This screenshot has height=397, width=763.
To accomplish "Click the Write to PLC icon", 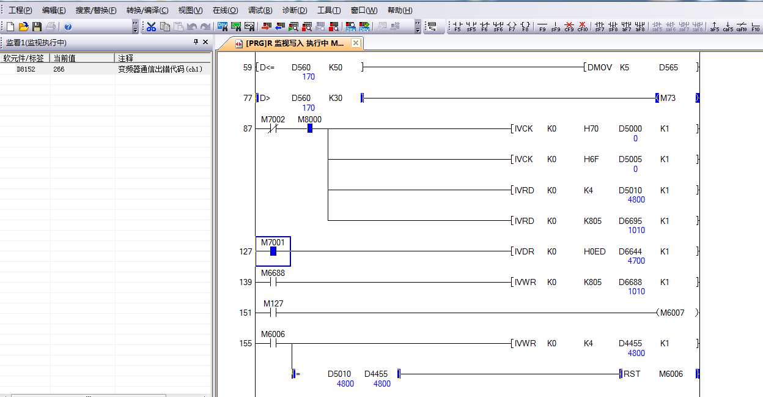I will click(266, 26).
